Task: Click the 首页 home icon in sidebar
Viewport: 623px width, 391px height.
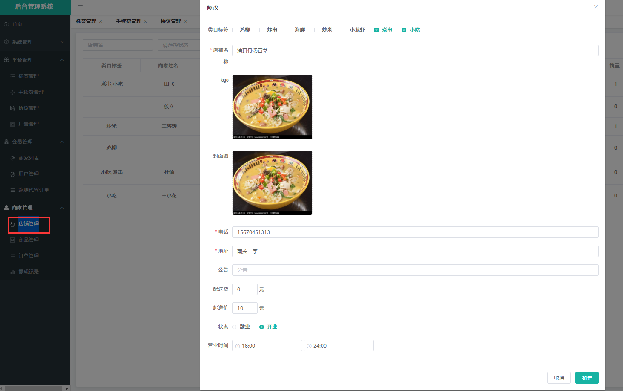Action: click(6, 24)
